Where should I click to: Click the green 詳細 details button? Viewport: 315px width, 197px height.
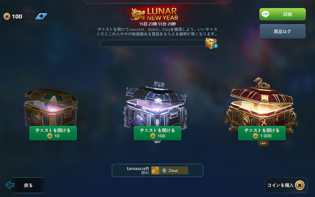tap(282, 14)
